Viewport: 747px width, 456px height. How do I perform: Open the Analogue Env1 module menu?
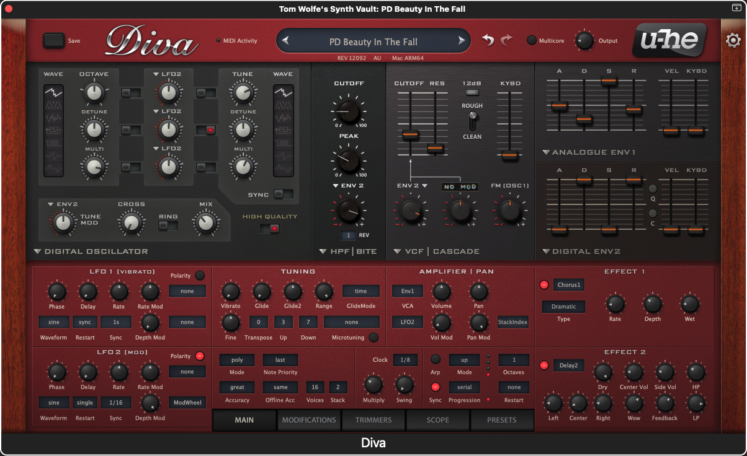[x=589, y=152]
